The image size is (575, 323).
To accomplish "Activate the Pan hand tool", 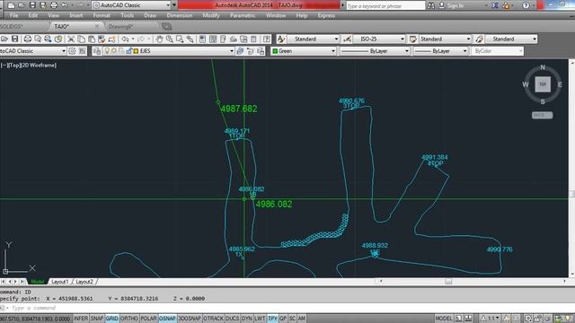I will (159, 39).
